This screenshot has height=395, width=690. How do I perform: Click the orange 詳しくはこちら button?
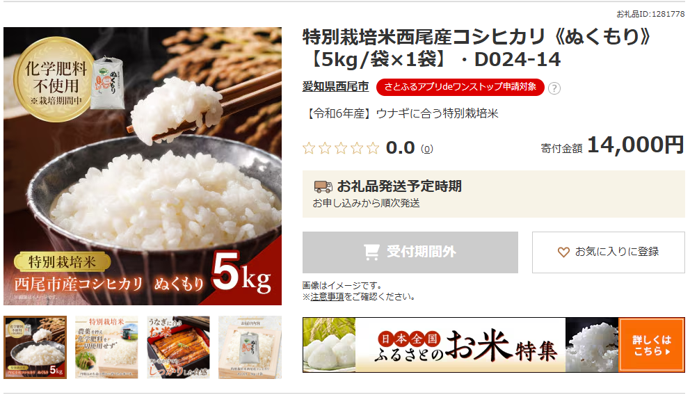pos(651,346)
